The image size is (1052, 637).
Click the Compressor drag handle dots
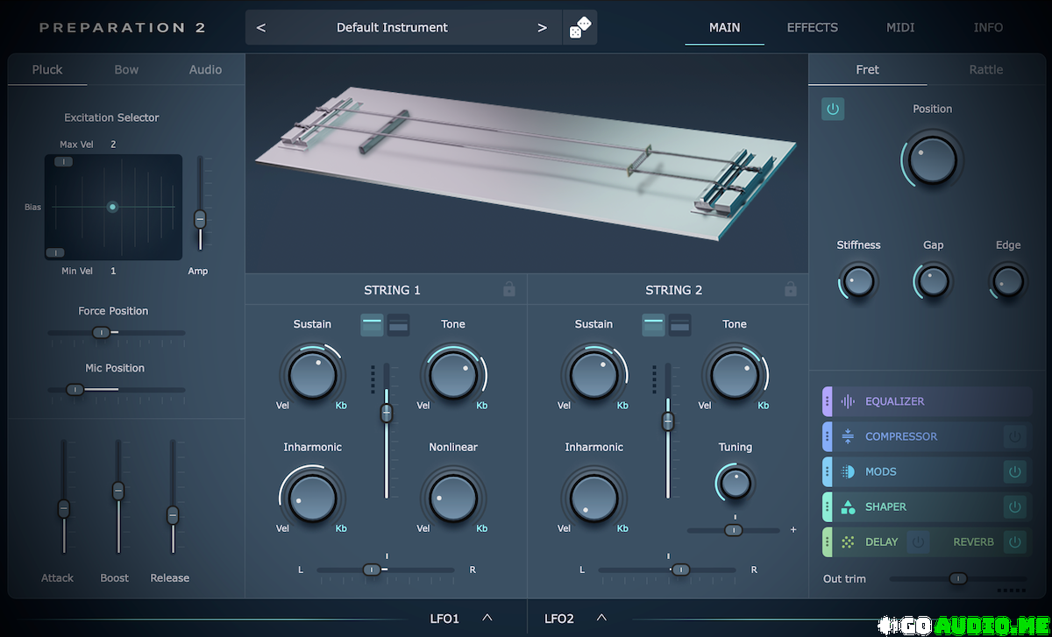tap(827, 436)
